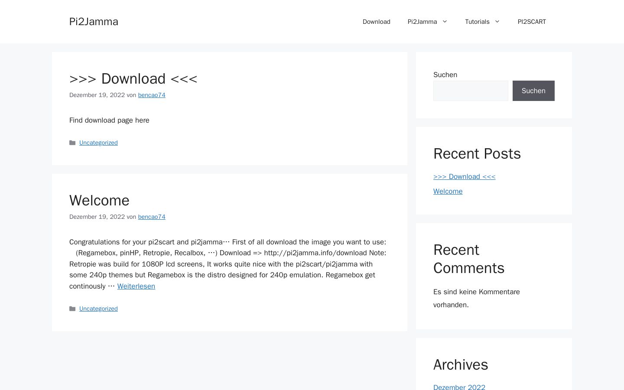
Task: Open author bencao74 on the Download post
Action: pos(152,95)
